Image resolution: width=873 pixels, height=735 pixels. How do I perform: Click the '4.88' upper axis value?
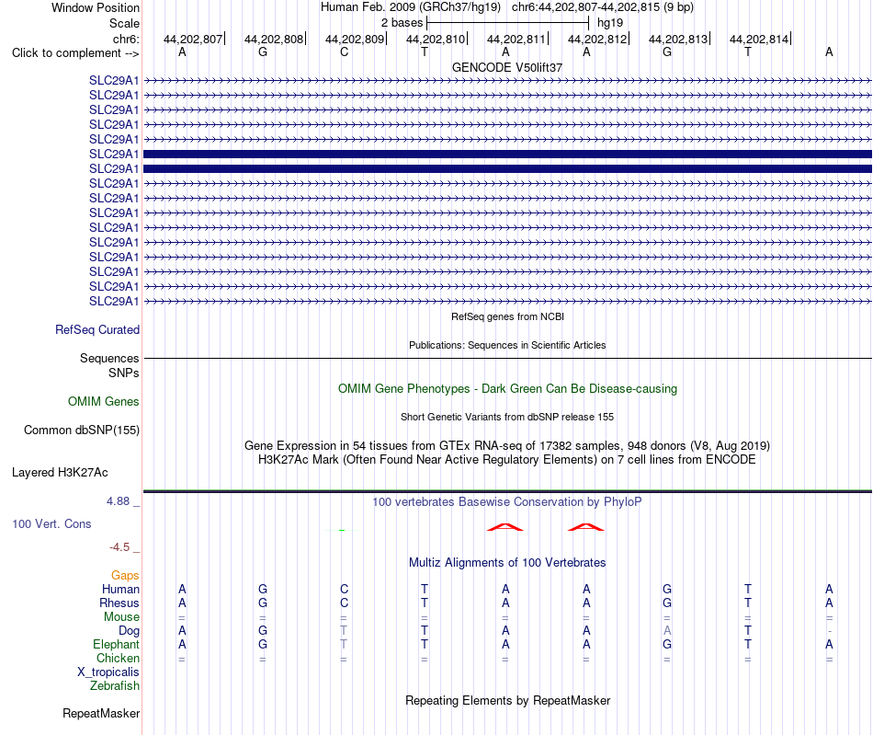click(118, 501)
